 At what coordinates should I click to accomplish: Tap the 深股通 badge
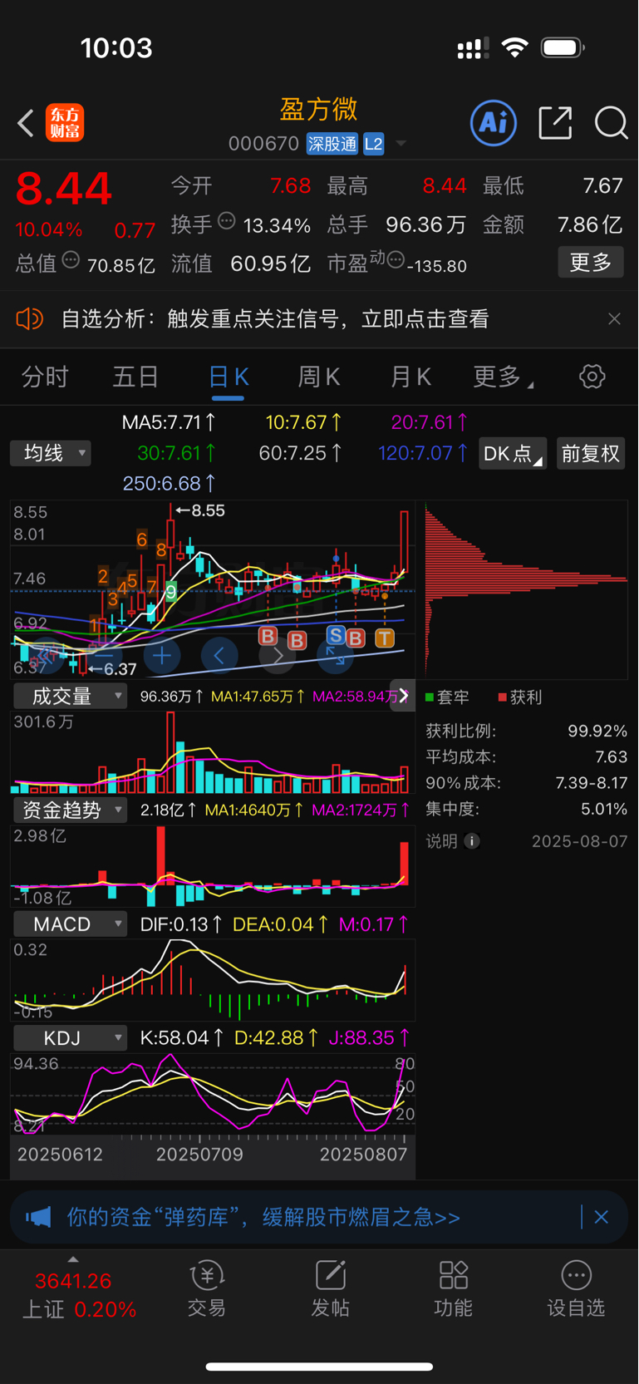(x=332, y=144)
